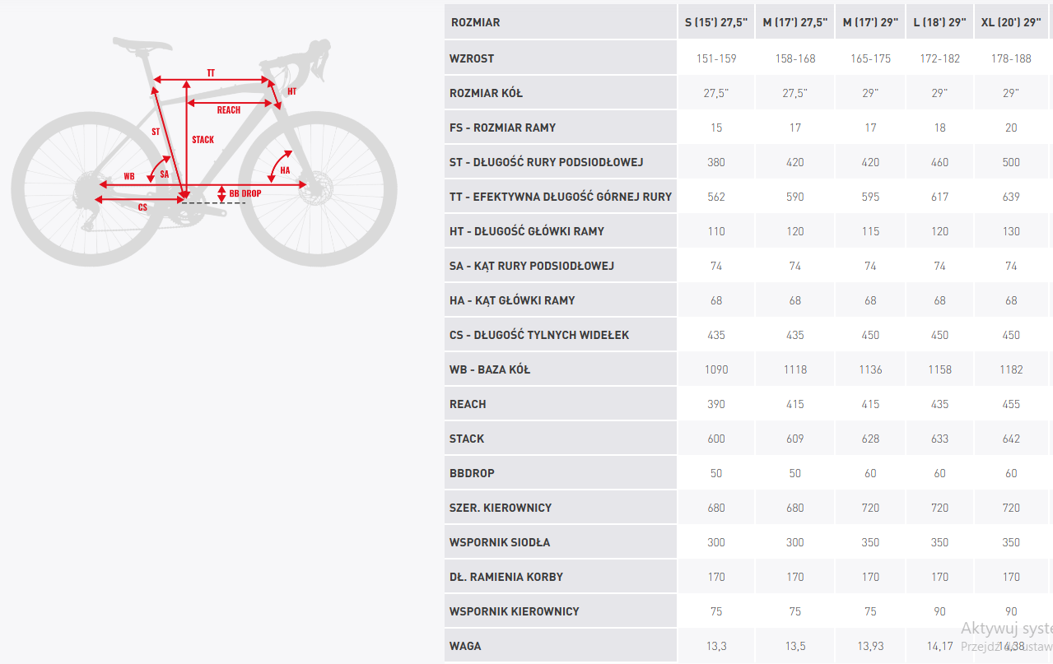Click the REACH arrow label in the diagram

229,110
